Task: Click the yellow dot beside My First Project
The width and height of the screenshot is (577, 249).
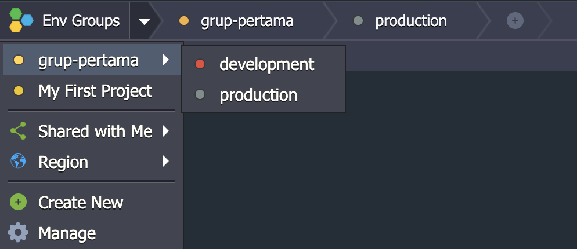Action: click(x=19, y=91)
